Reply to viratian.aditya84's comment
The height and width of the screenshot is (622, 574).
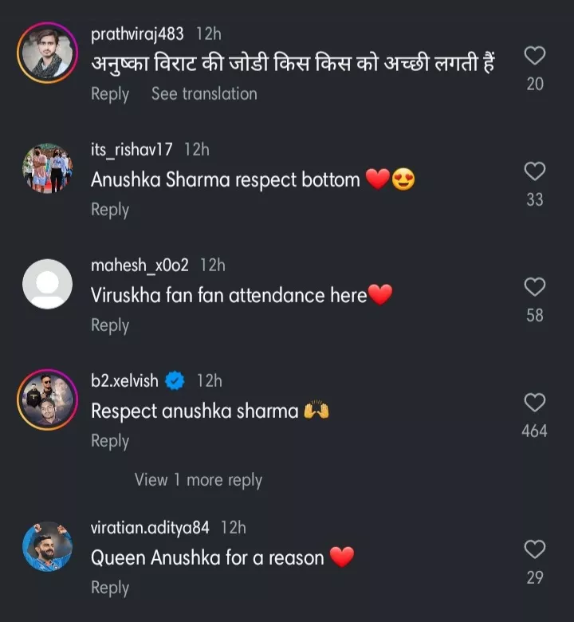(110, 588)
